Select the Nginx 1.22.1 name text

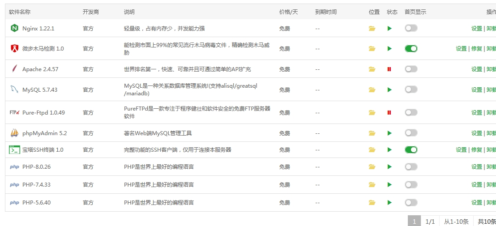(x=38, y=29)
